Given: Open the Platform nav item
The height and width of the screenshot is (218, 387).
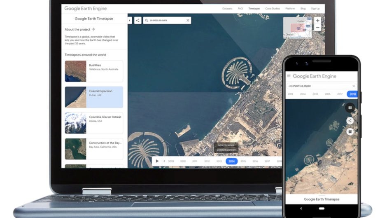Looking at the screenshot, I should [x=290, y=8].
